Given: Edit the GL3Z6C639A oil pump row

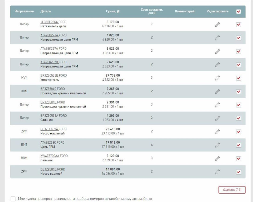Looking at the screenshot, I should pyautogui.click(x=217, y=131).
